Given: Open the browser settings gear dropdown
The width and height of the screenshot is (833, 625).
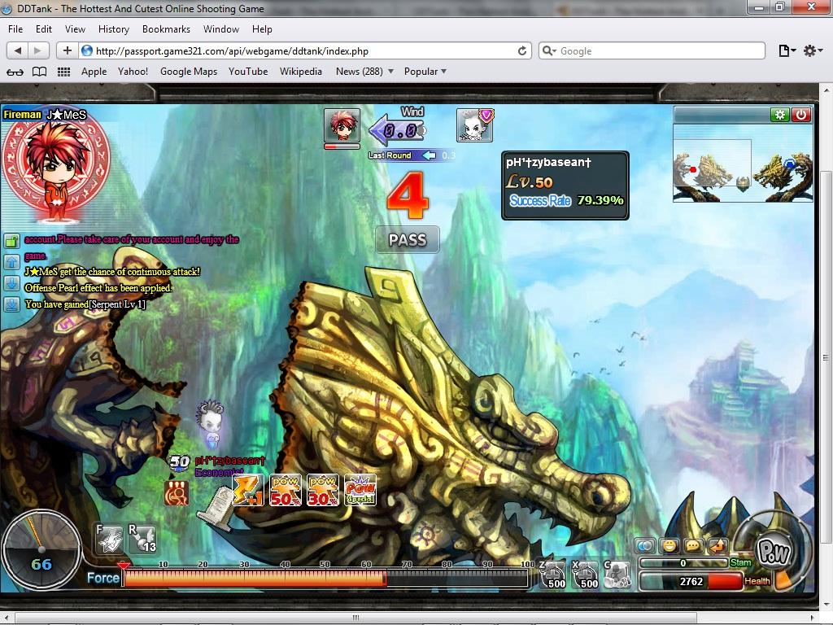Looking at the screenshot, I should (813, 50).
